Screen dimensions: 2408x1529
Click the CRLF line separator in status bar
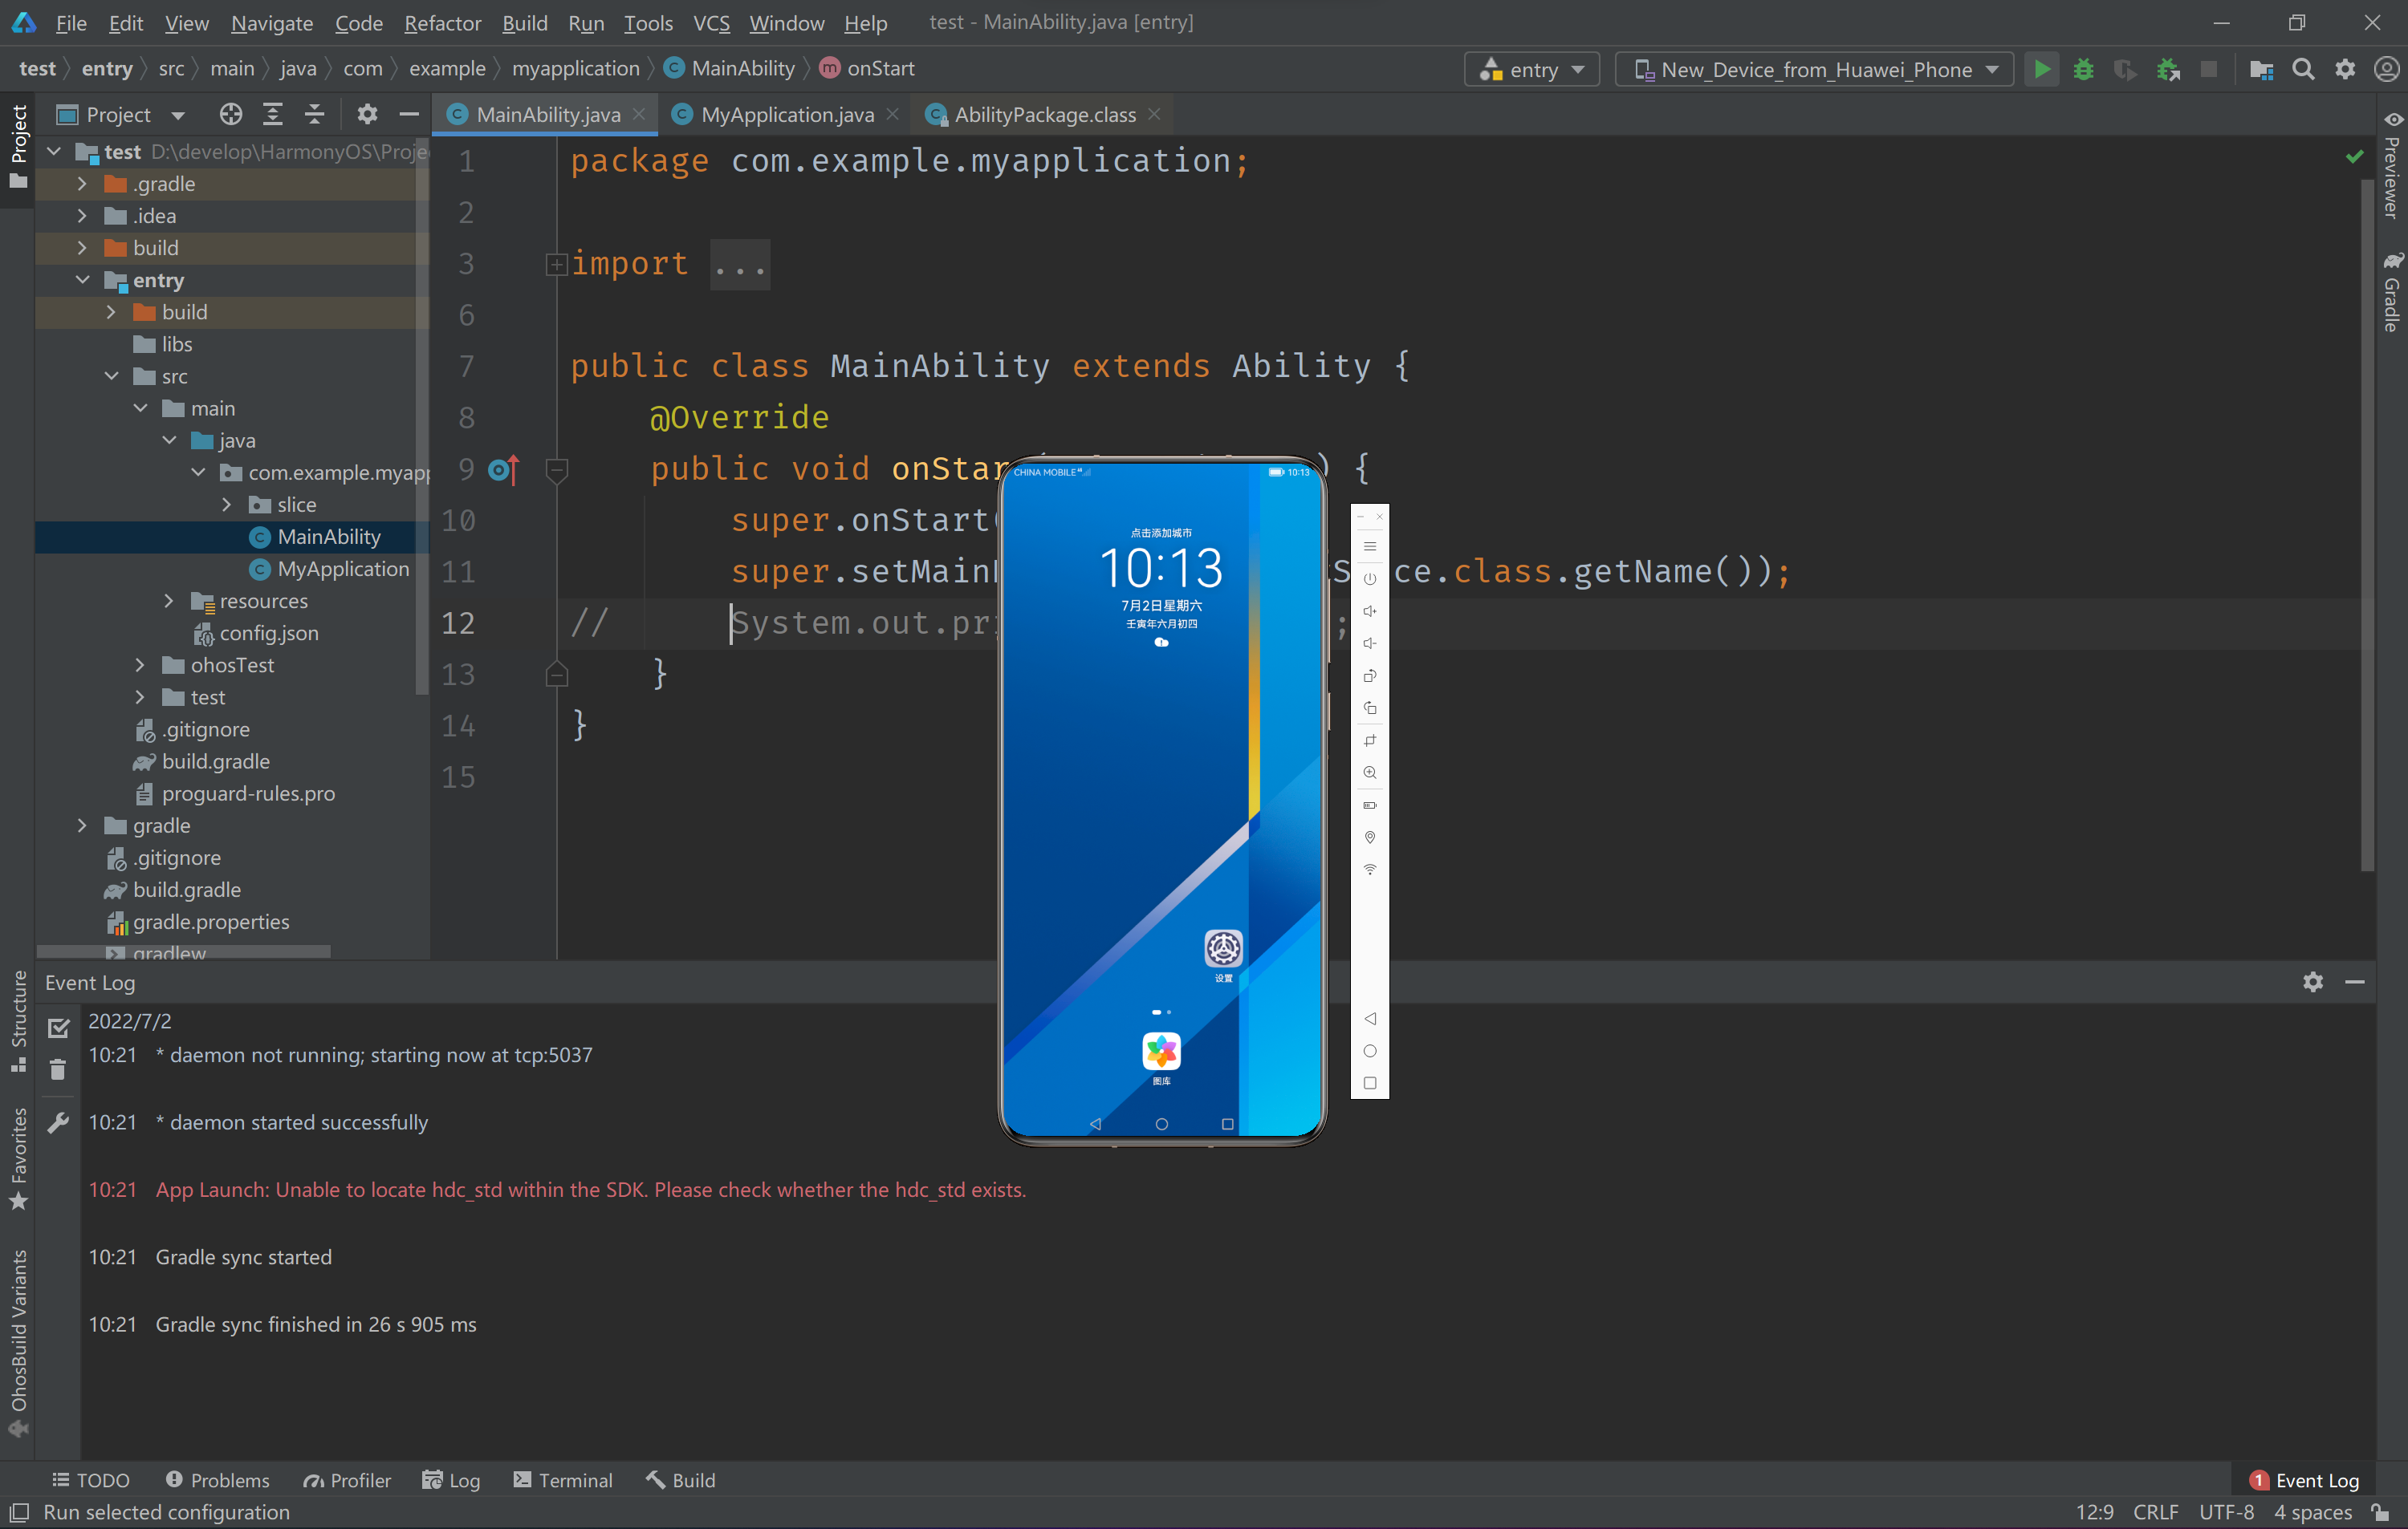(x=2155, y=1512)
